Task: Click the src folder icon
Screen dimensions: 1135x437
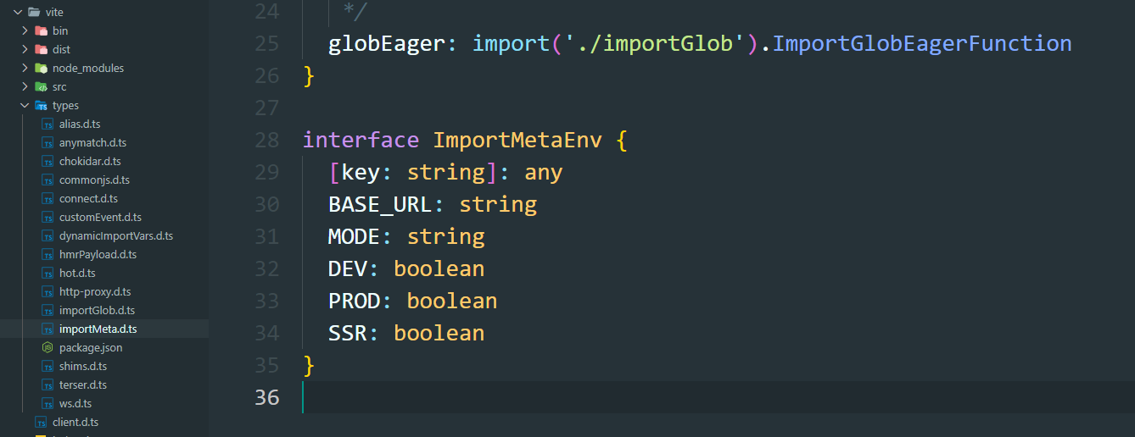Action: point(41,86)
